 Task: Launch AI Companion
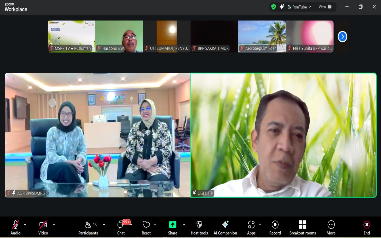coord(225,227)
